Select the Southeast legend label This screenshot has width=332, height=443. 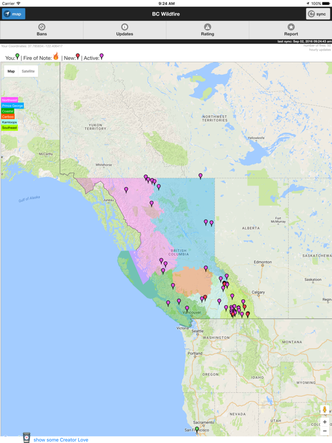(9, 127)
